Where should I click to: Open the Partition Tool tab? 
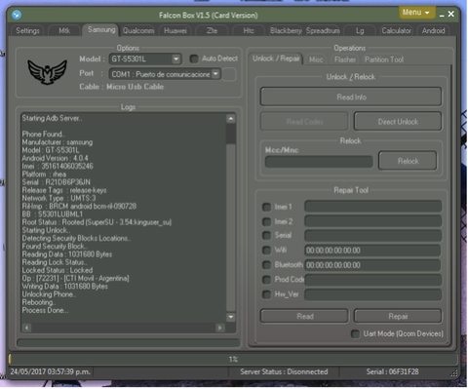click(x=384, y=59)
